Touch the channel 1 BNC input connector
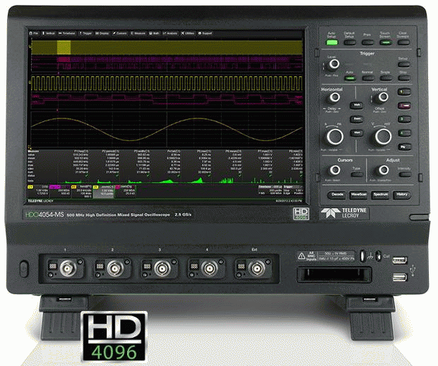Viewport: 438px width, 366px height. pyautogui.click(x=67, y=269)
